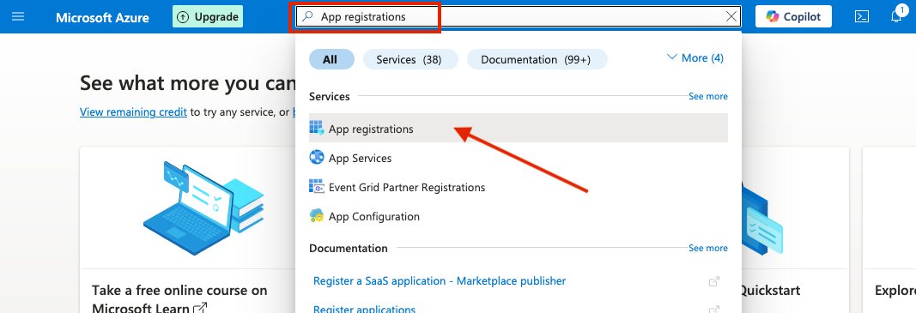The height and width of the screenshot is (313, 916).
Task: Click the search magnifier icon
Action: tap(308, 16)
